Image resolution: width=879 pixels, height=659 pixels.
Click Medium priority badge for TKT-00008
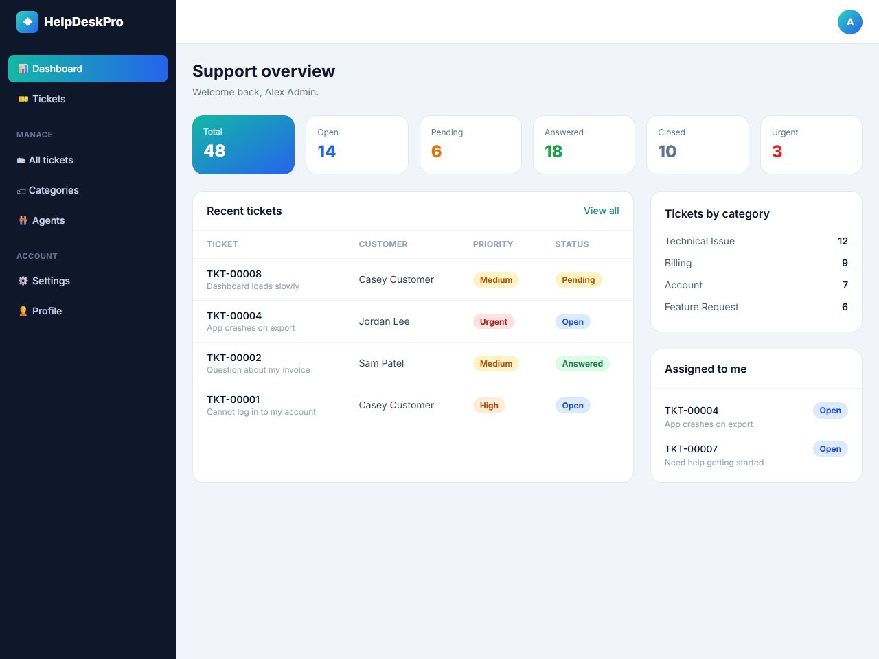click(496, 280)
